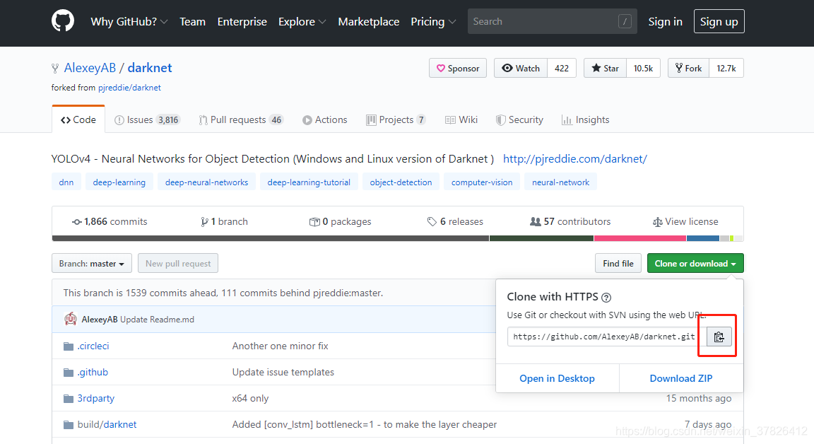Viewport: 814px width, 444px height.
Task: Open the pjreddie.com/darknet website link
Action: [574, 159]
